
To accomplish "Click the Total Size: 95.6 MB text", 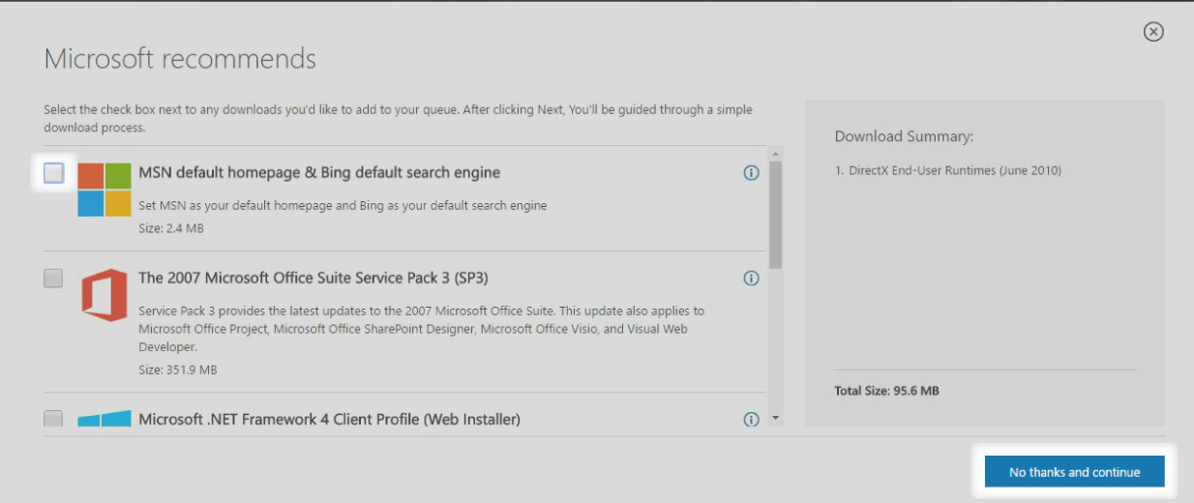I will 886,391.
